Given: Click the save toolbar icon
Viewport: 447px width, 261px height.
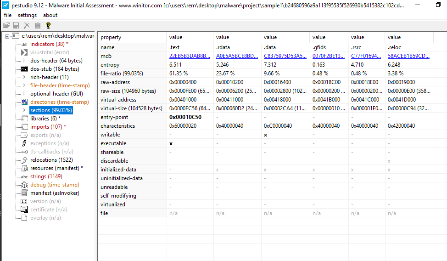Looking at the screenshot, I should click(16, 25).
